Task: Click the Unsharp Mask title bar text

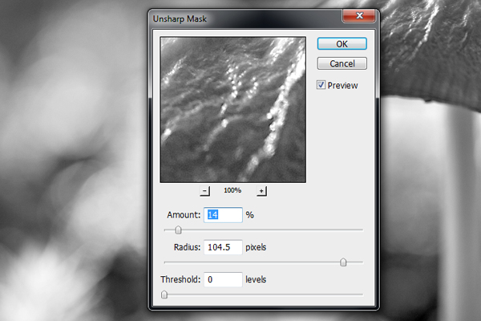Action: (180, 19)
